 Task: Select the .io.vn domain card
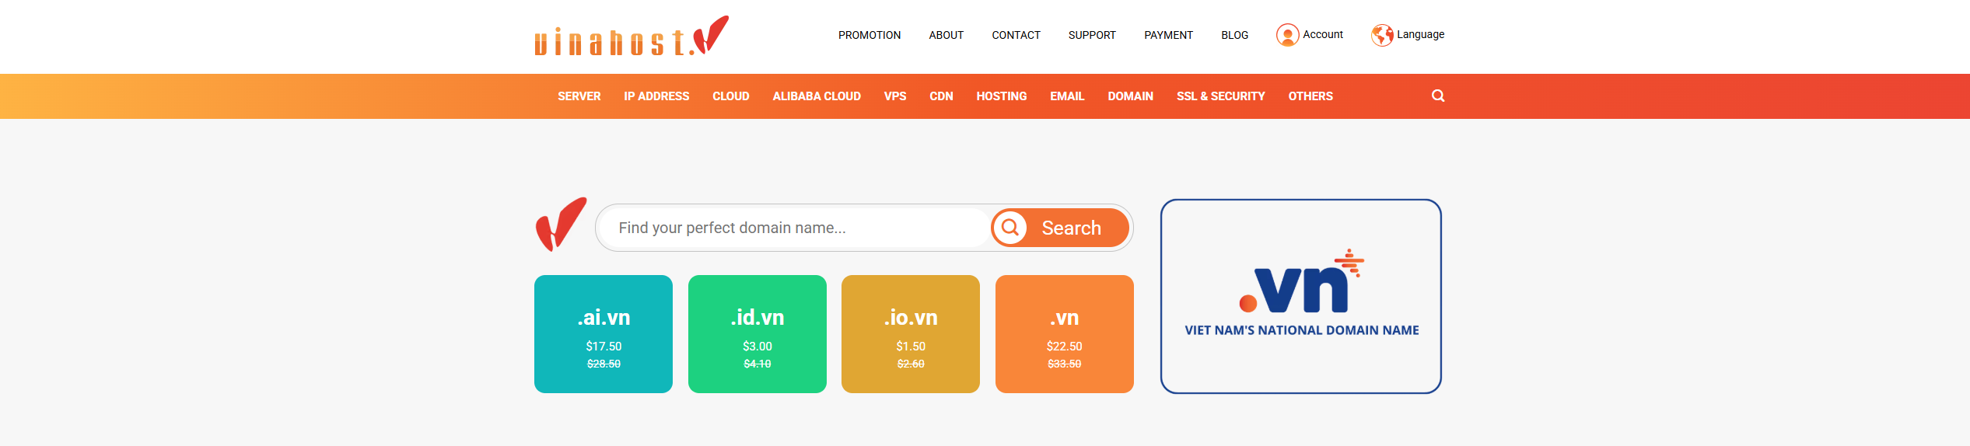click(911, 334)
